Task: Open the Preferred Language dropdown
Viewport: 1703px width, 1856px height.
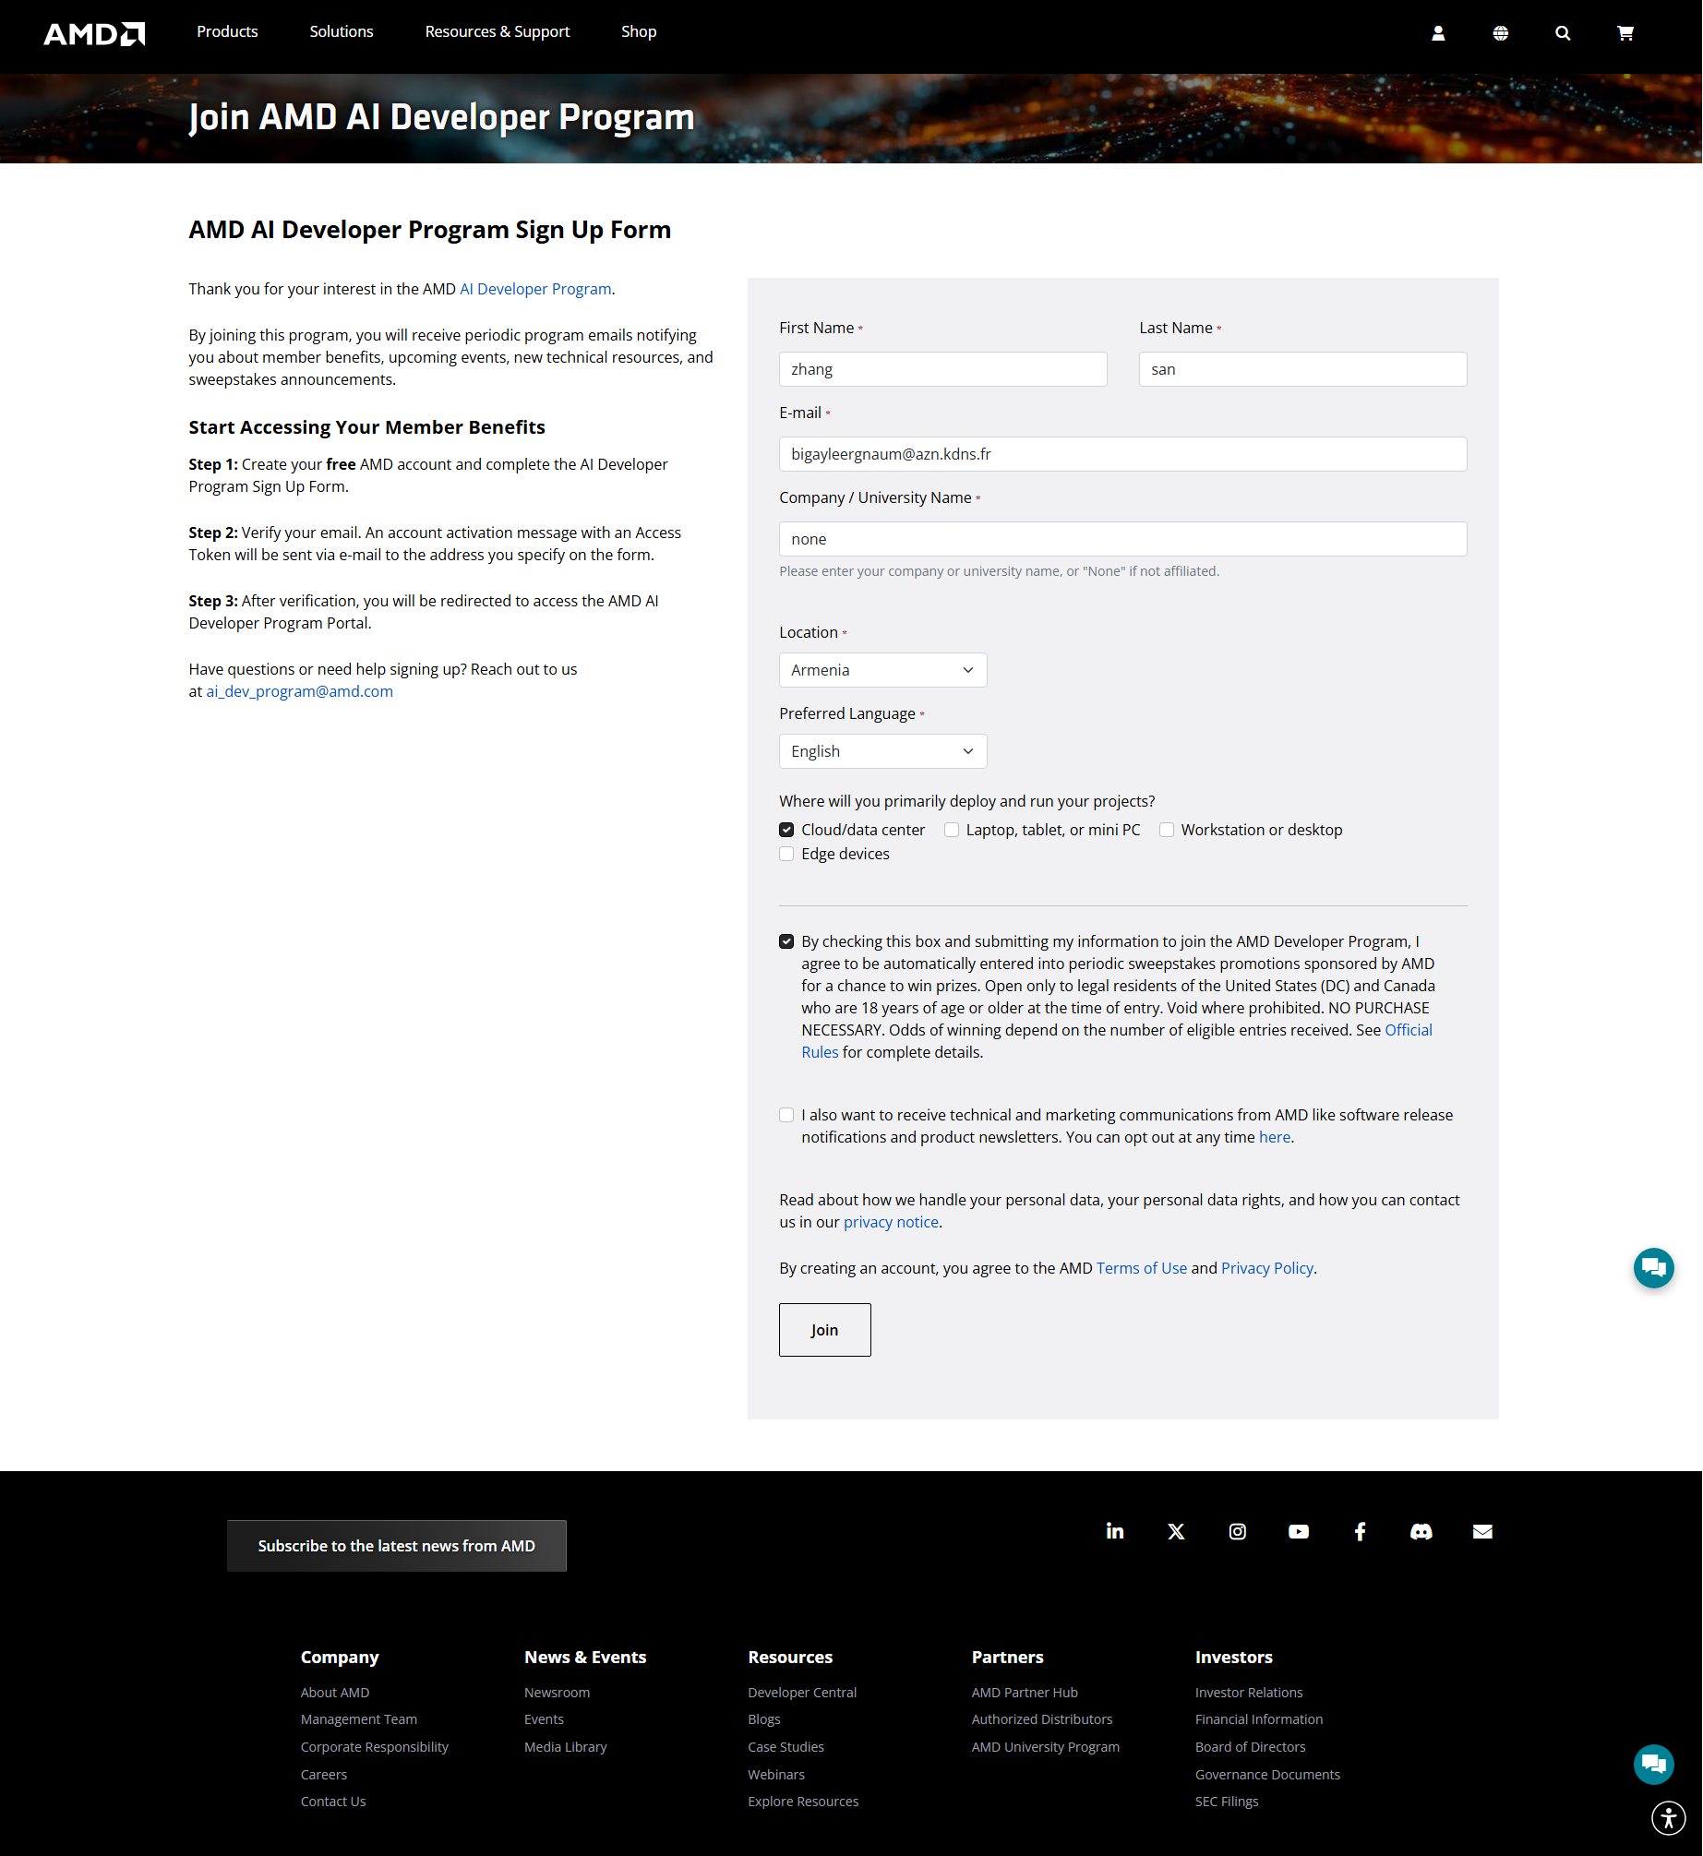Action: 883,751
